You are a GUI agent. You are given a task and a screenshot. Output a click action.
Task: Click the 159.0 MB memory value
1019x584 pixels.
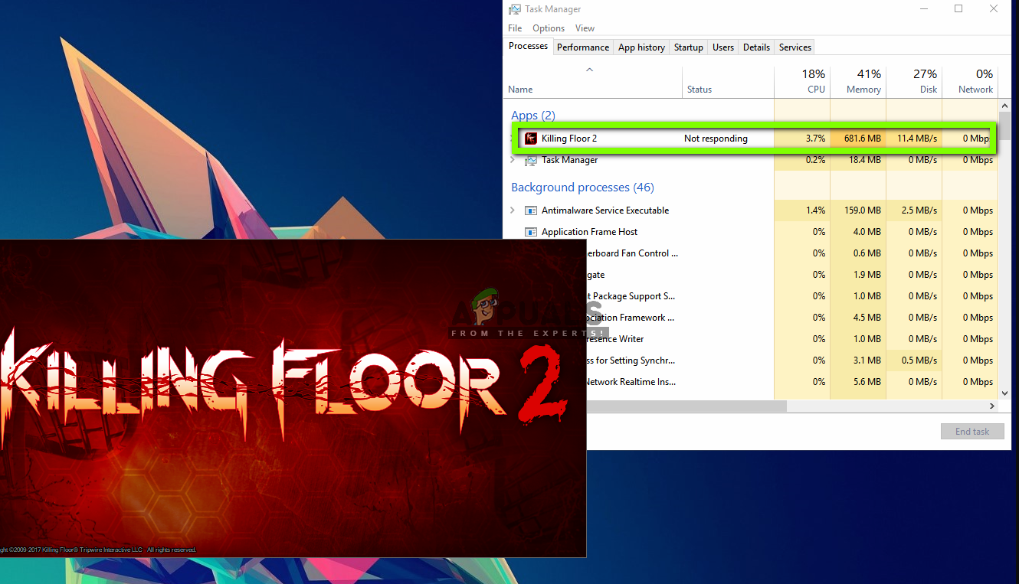pyautogui.click(x=863, y=210)
